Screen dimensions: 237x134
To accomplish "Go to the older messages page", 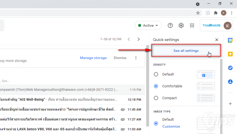I will point(139,39).
